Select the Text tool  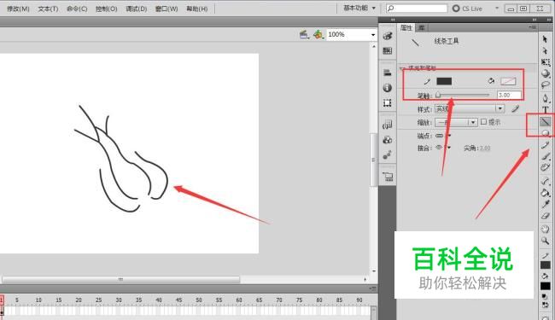point(545,110)
